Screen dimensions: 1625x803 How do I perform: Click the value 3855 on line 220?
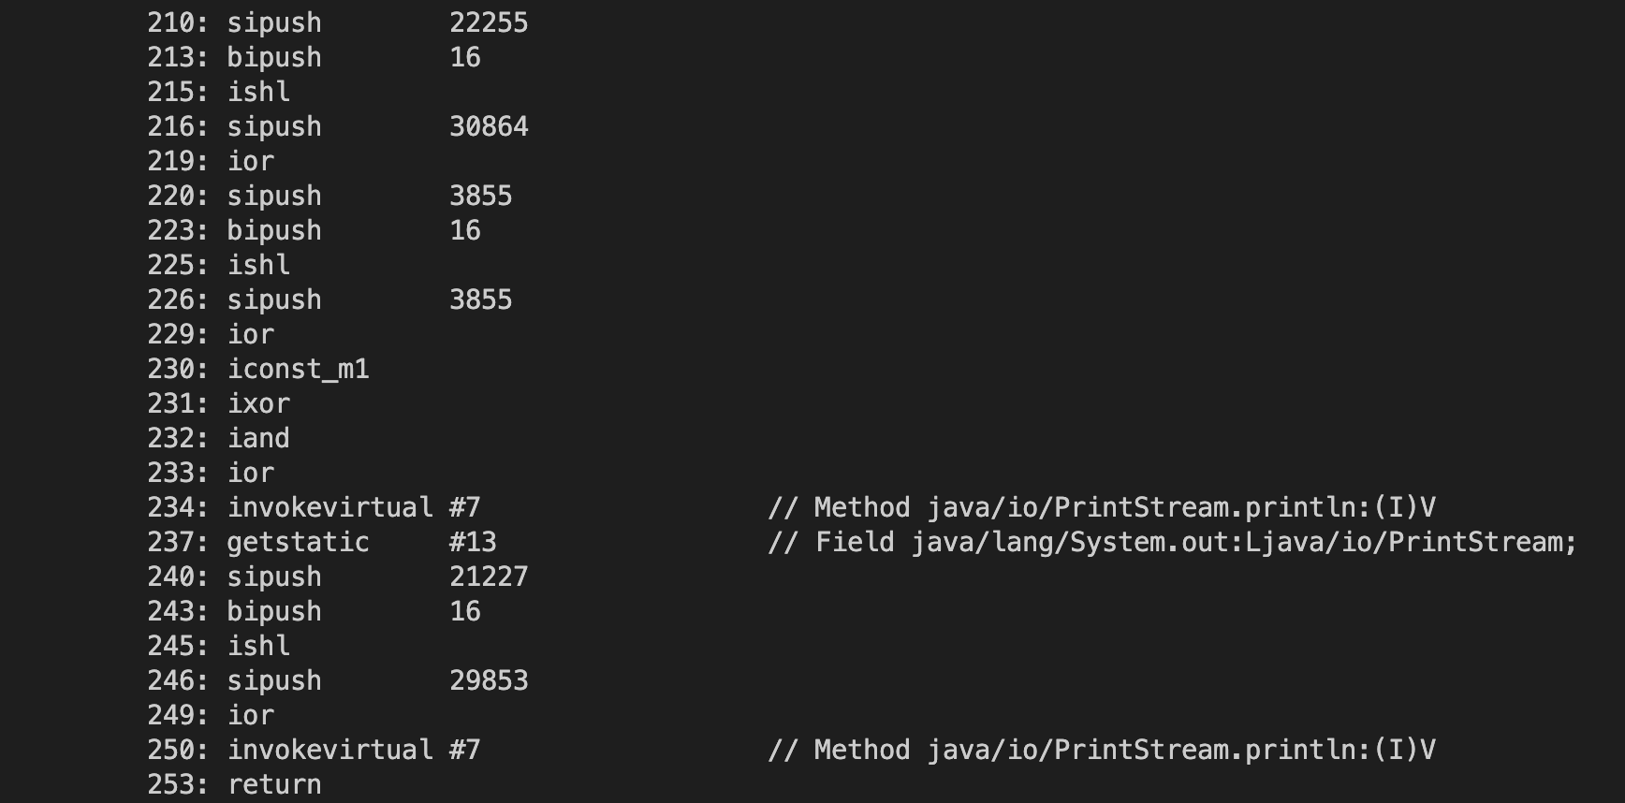(x=480, y=196)
